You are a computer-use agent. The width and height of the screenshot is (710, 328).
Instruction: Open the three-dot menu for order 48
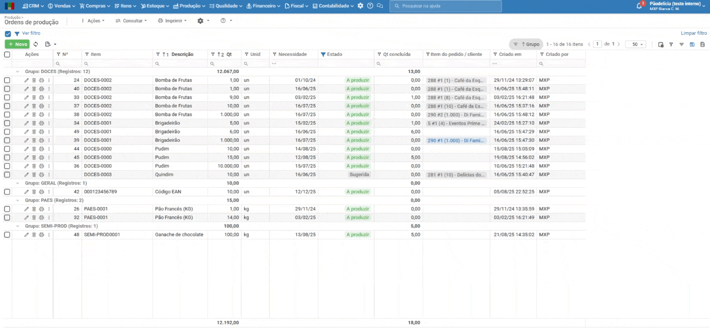pyautogui.click(x=49, y=235)
